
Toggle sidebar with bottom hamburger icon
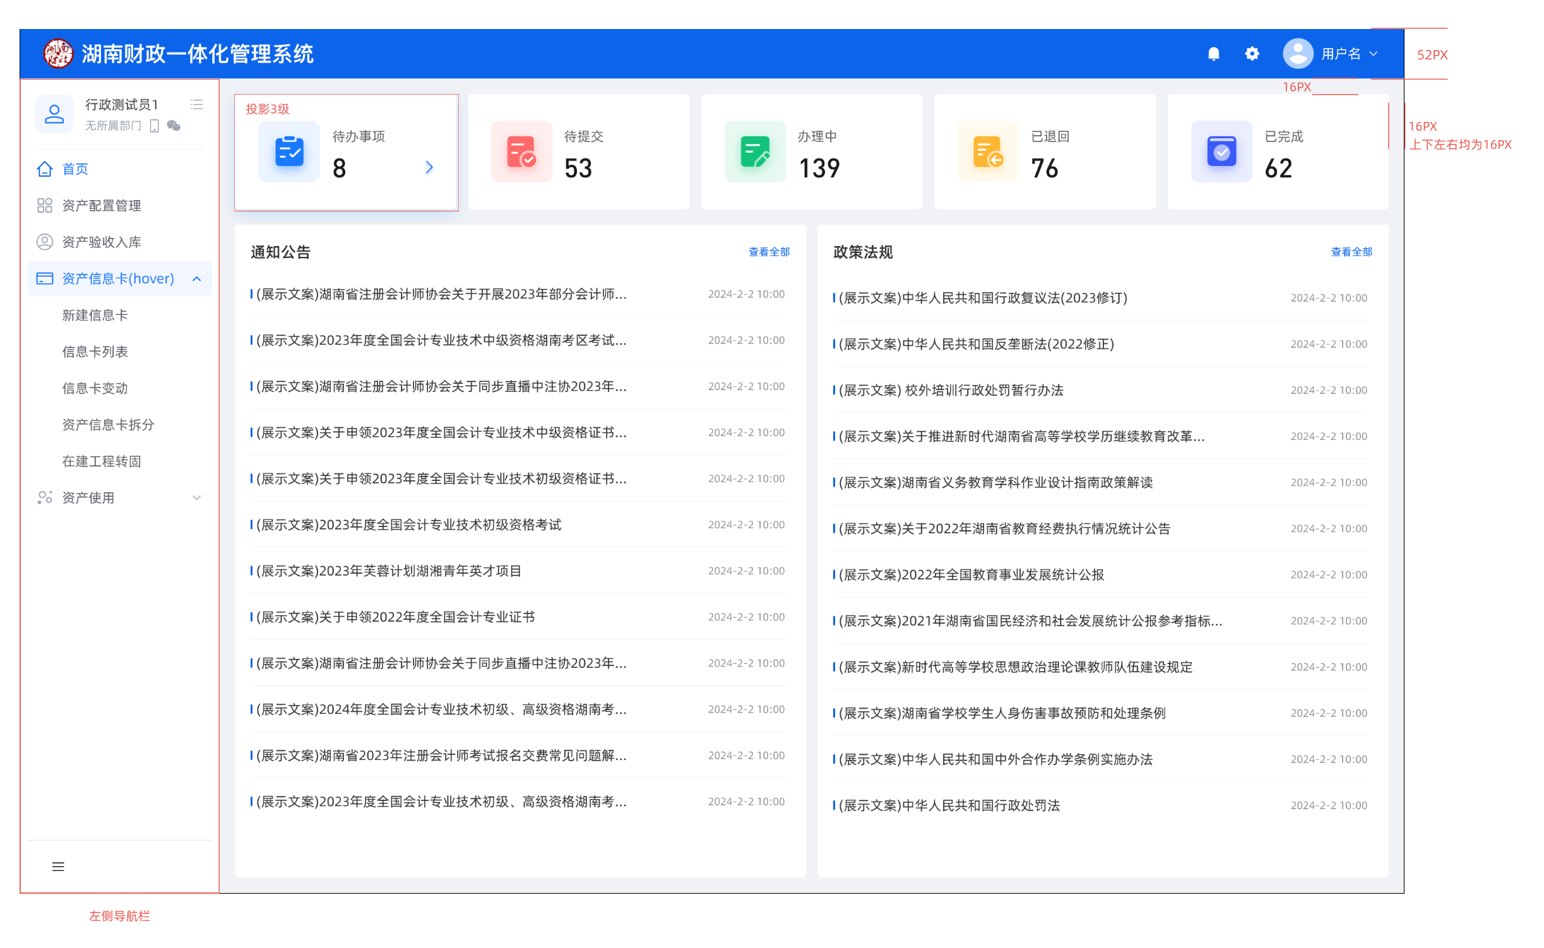pos(58,867)
